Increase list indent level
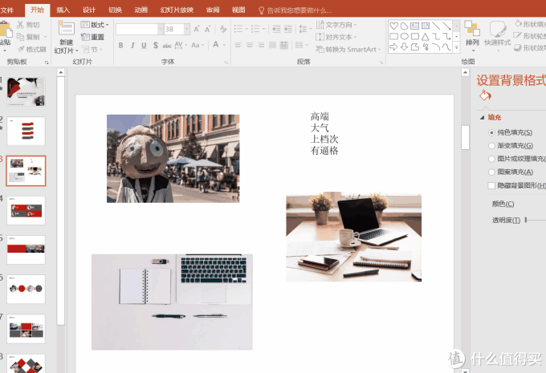This screenshot has height=373, width=546. tap(288, 29)
